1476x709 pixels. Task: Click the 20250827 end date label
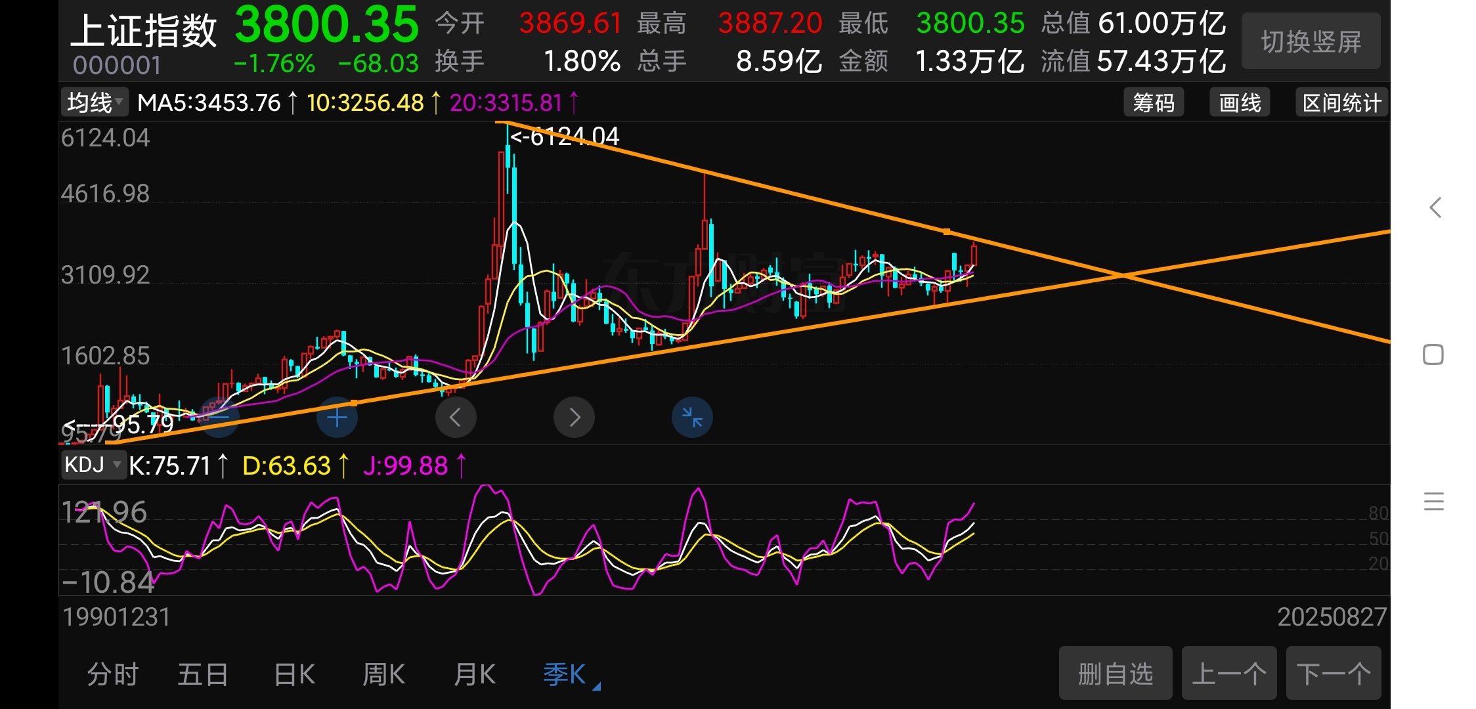pyautogui.click(x=1332, y=616)
